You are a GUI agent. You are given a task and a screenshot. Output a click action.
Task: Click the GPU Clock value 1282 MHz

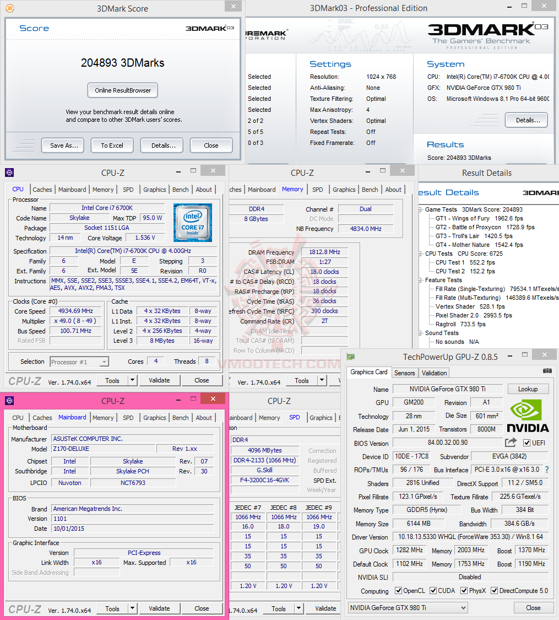point(410,551)
